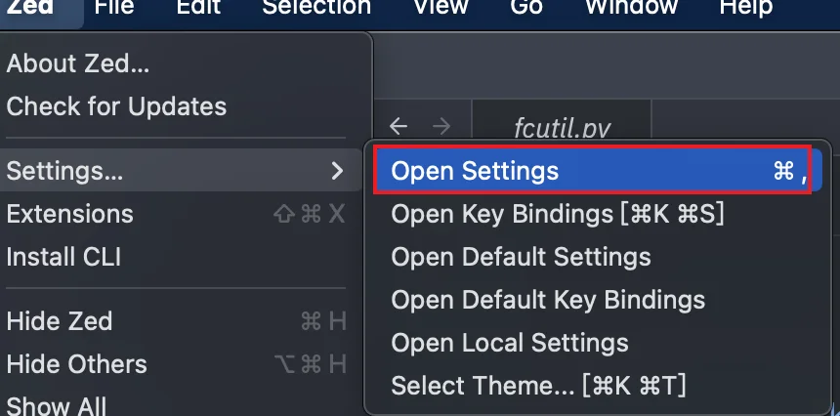Choose Hide Zed
Screen dimensions: 840x416
point(60,321)
